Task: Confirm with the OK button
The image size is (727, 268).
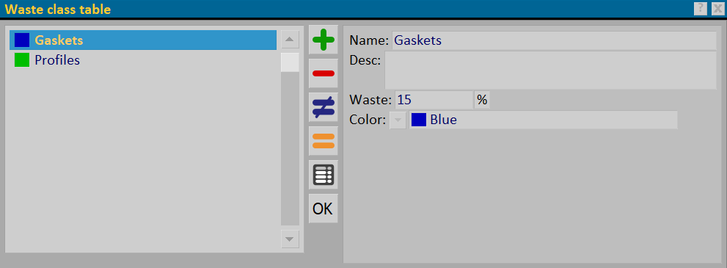Action: point(324,209)
